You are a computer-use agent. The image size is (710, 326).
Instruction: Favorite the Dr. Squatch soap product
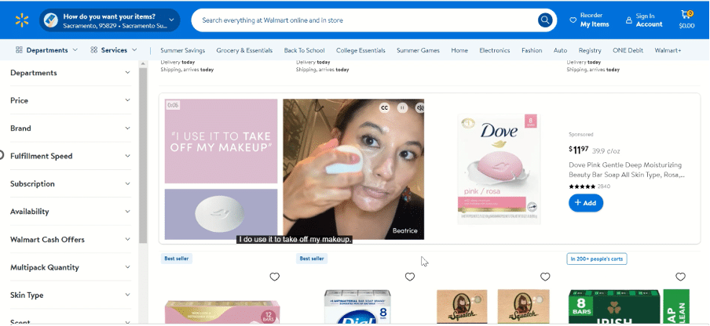545,277
